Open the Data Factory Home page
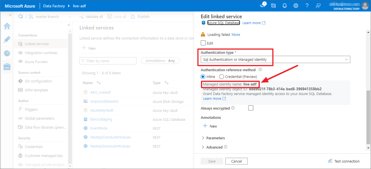 pyautogui.click(x=7, y=26)
